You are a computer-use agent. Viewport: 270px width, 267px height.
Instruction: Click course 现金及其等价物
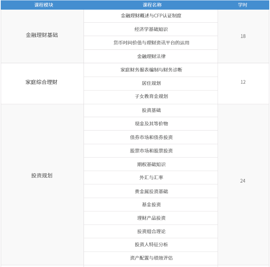[x=151, y=123]
